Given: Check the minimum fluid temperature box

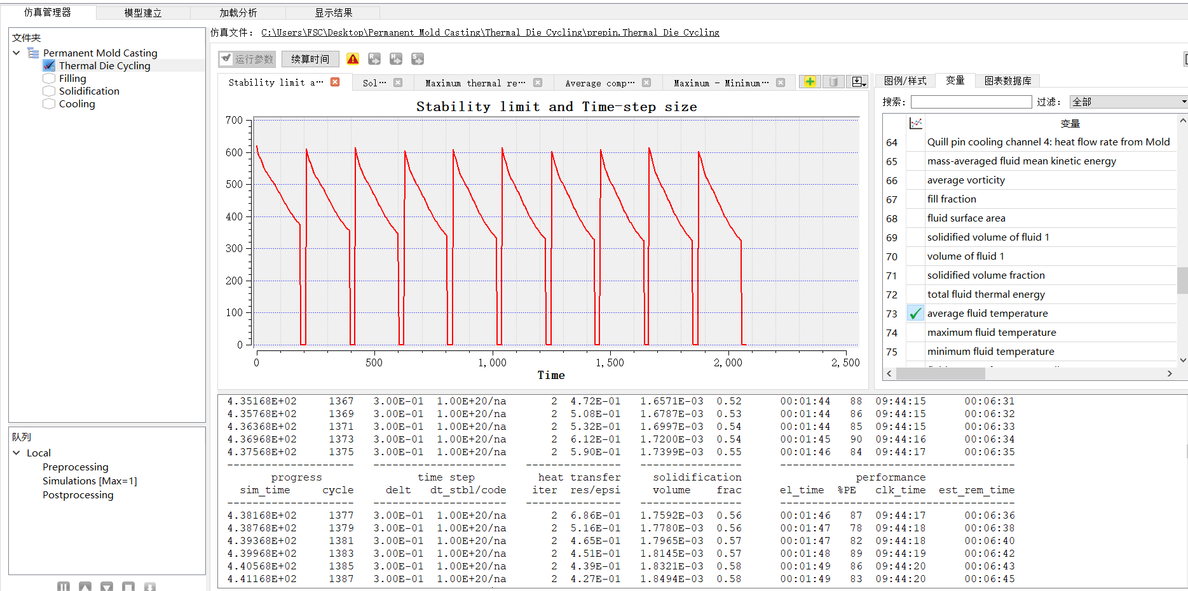Looking at the screenshot, I should [915, 352].
